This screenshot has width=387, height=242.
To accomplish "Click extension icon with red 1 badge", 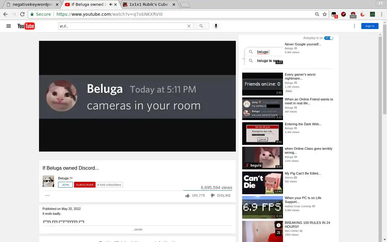I will (334, 15).
